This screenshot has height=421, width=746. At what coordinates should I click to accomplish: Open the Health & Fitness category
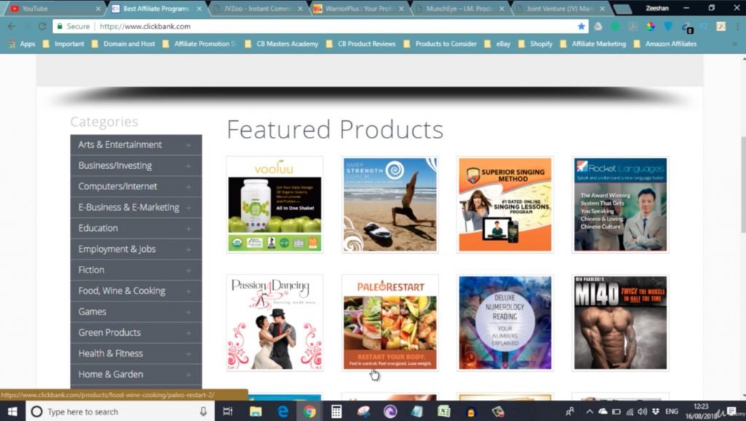[x=136, y=353]
